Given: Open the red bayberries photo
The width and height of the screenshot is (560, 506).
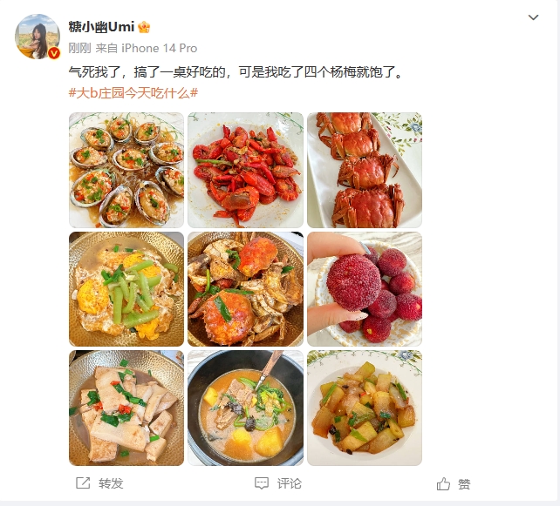Looking at the screenshot, I should tap(365, 289).
